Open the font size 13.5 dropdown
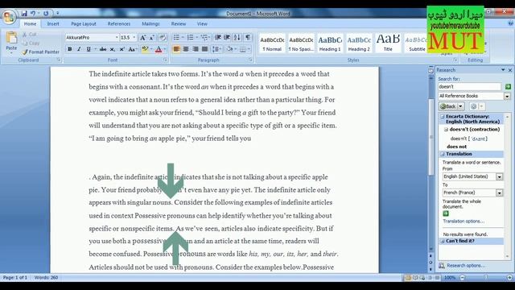 coord(134,38)
